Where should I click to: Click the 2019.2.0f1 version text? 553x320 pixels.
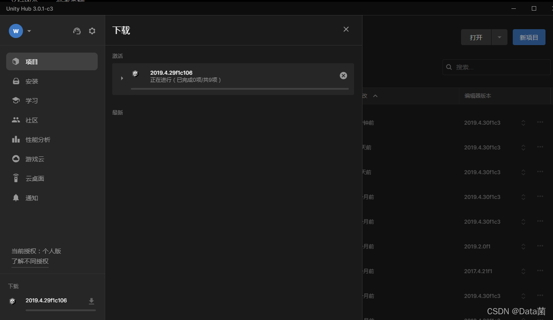coord(477,247)
